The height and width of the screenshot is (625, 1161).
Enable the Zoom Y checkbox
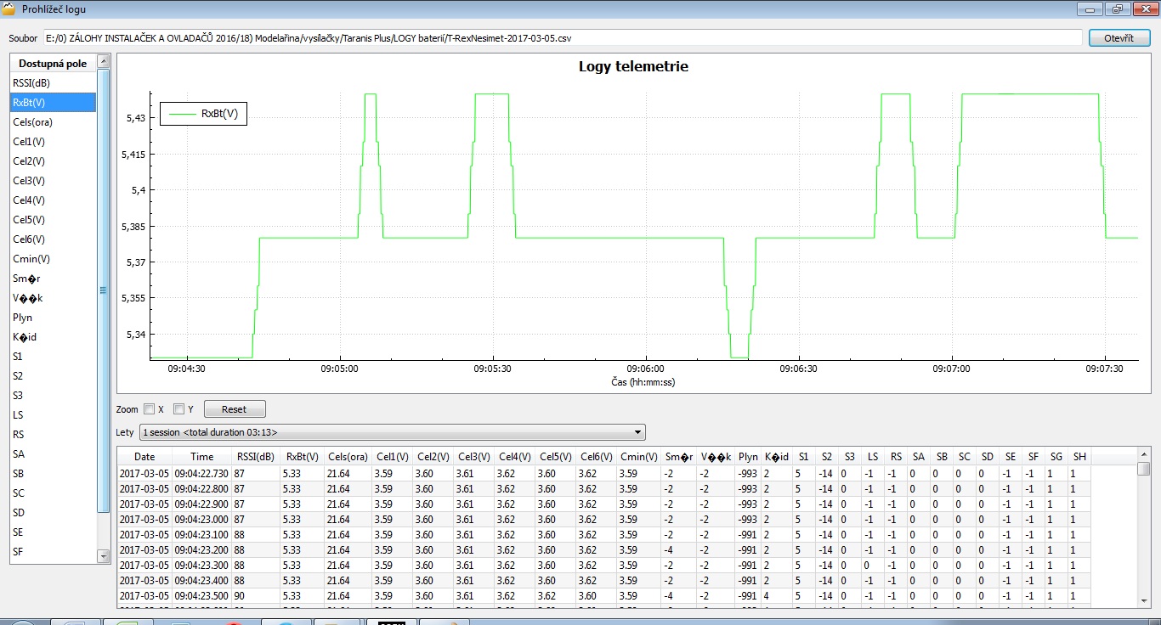click(178, 409)
